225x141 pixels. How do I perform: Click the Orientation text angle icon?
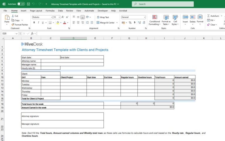tap(87, 17)
